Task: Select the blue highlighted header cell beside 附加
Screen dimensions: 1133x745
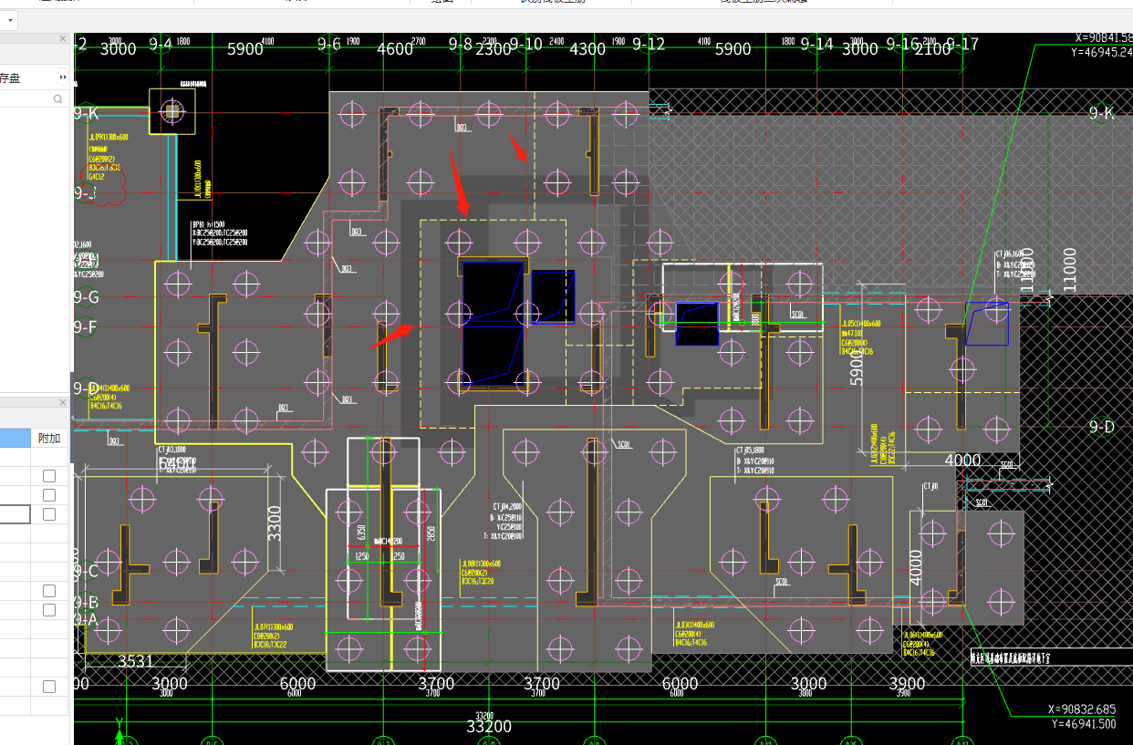Action: point(15,439)
